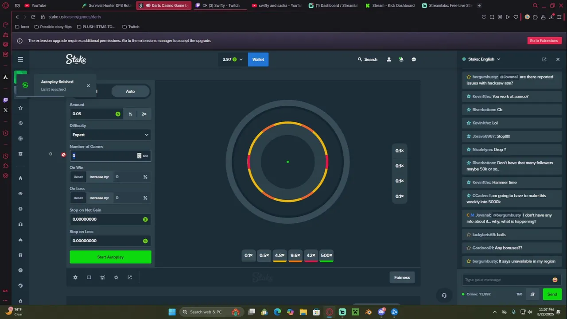Screen dimensions: 567x319
Task: Select Reset option under On Win
Action: (x=78, y=177)
